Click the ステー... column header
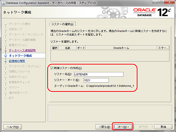The height and width of the screenshot is (132, 176). [x=163, y=48]
